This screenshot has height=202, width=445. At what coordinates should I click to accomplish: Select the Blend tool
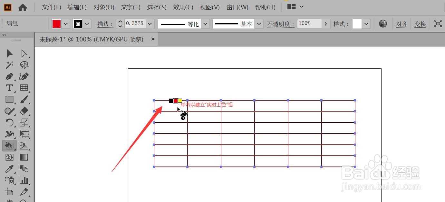point(24,169)
